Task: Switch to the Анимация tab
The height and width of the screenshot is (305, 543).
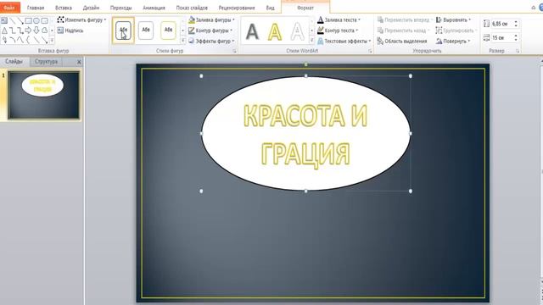Action: coord(154,8)
